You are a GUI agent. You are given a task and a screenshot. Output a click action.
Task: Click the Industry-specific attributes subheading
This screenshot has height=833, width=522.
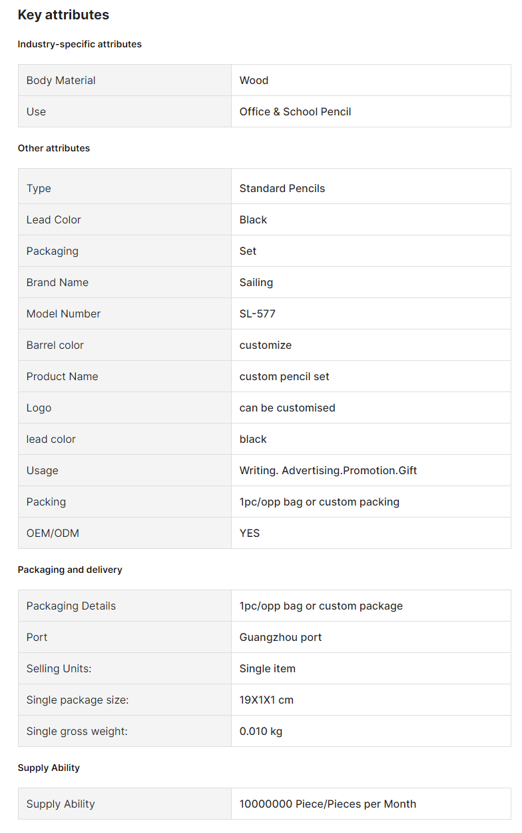click(x=80, y=44)
